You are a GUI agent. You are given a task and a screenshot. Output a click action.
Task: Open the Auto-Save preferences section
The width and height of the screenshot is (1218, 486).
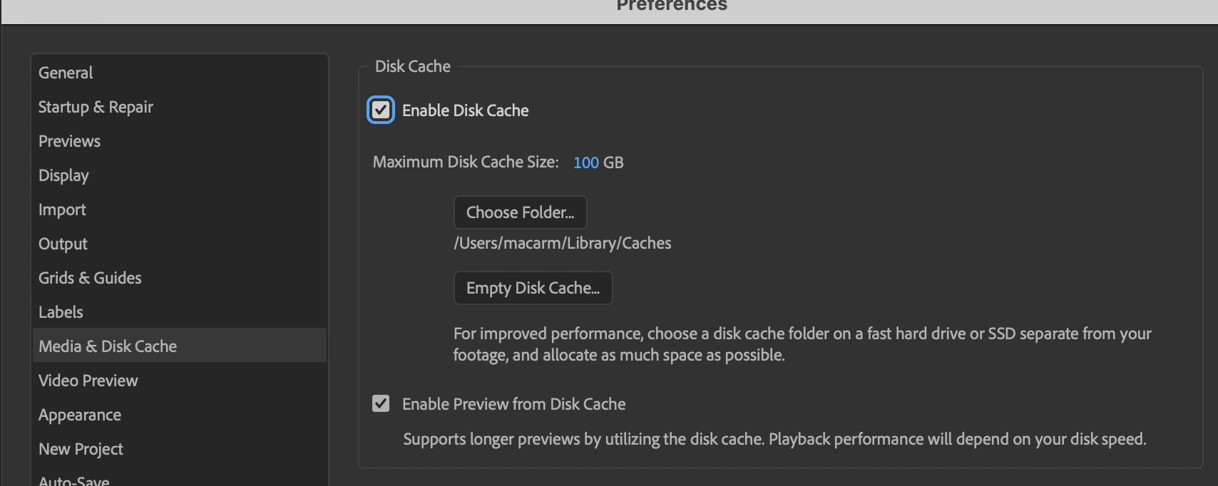click(74, 480)
